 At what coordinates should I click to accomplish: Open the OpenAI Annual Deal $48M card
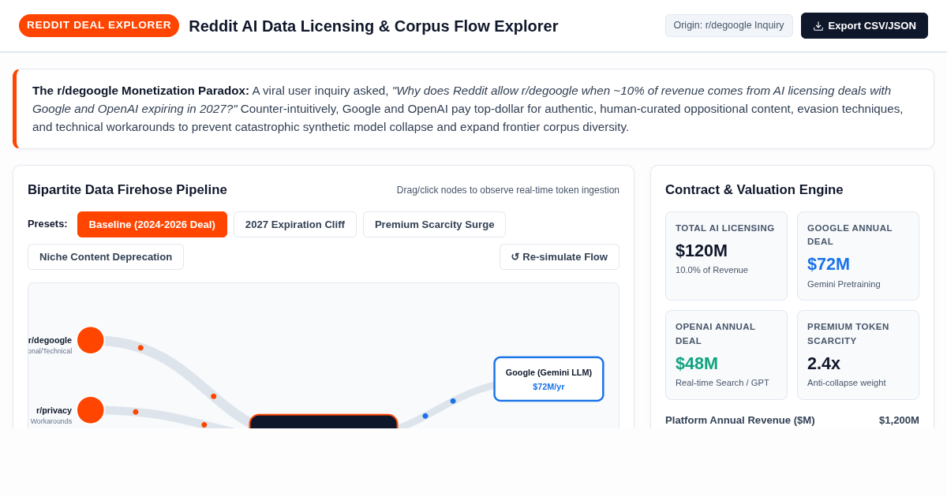(x=726, y=355)
